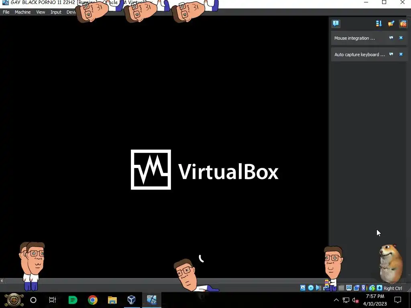Toggle the blue notification center icon

pos(336,24)
